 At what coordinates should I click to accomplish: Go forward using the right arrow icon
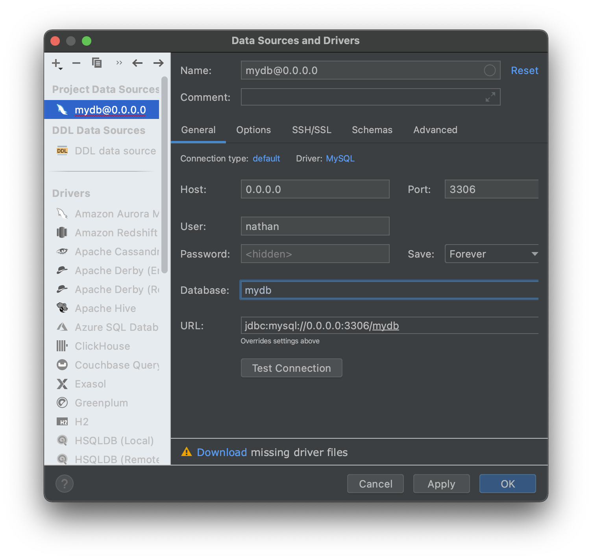[158, 63]
